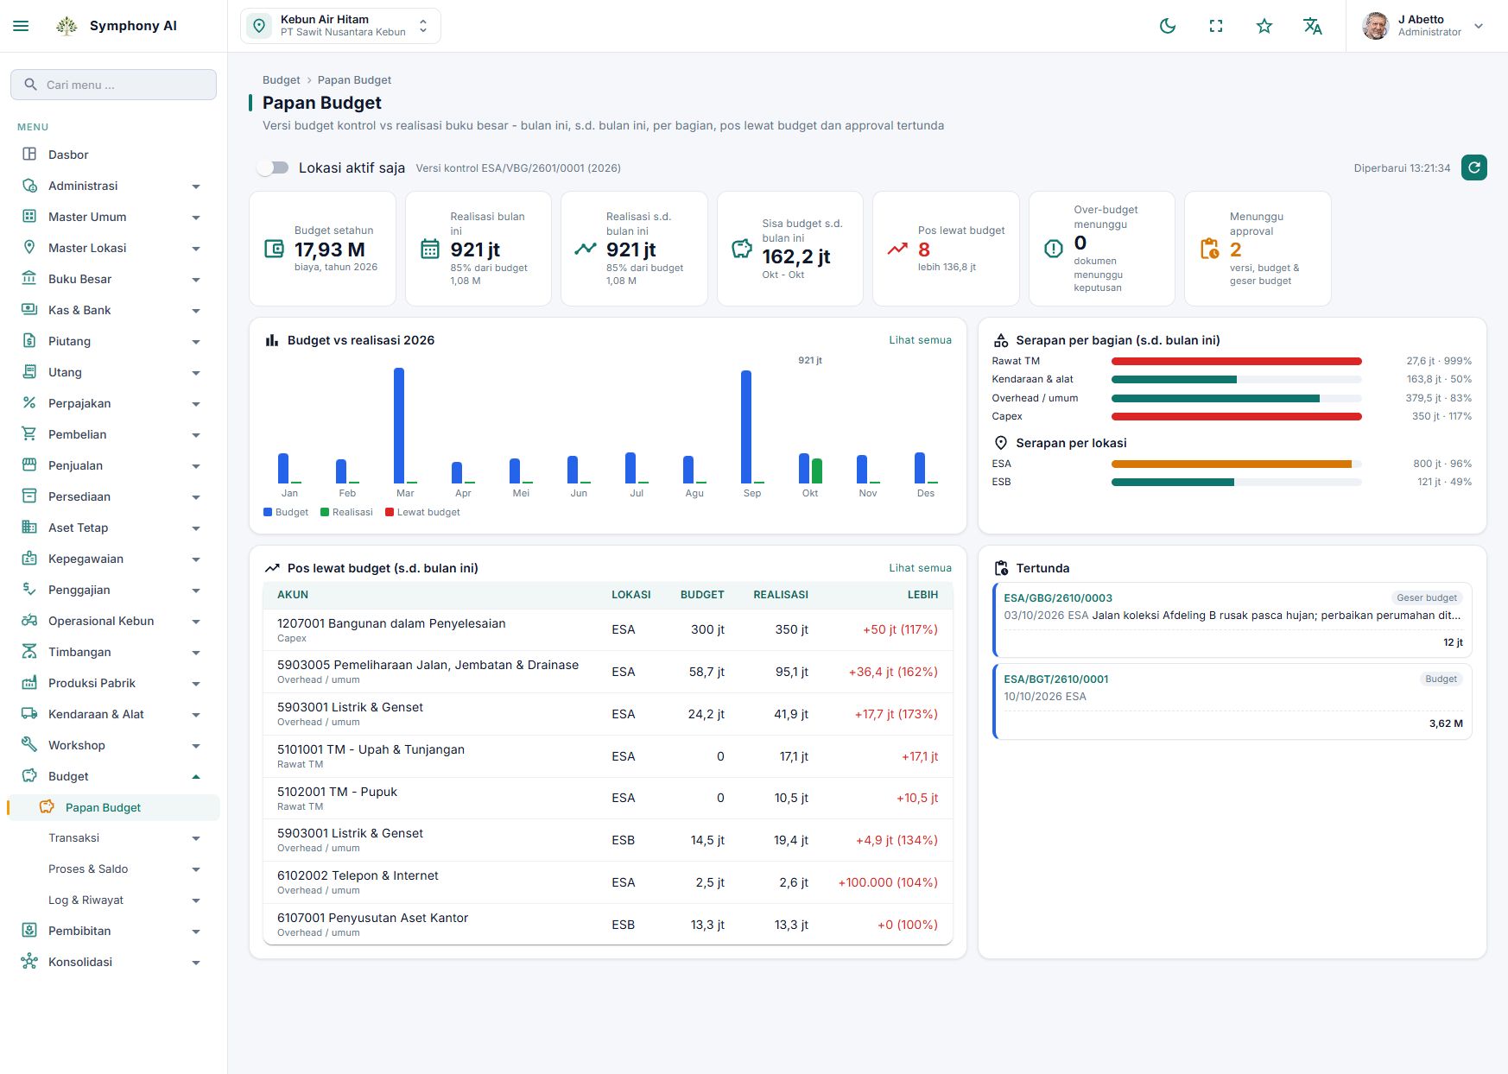
Task: Toggle the Lokasi aktif saja switch
Action: [273, 167]
